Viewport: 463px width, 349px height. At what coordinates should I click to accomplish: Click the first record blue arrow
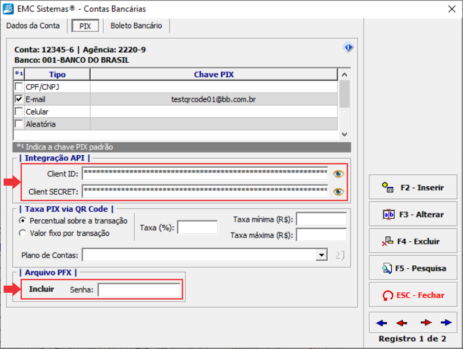pos(382,323)
